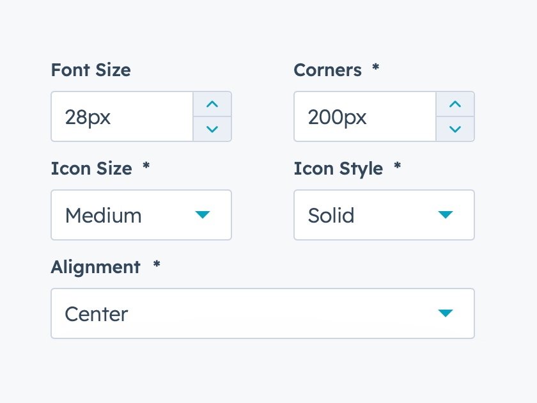537x403 pixels.
Task: Click the asterisk beside Icon Style label
Action: 398,166
